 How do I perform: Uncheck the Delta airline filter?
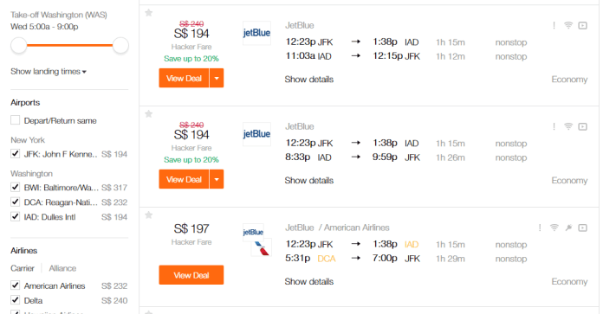point(15,300)
